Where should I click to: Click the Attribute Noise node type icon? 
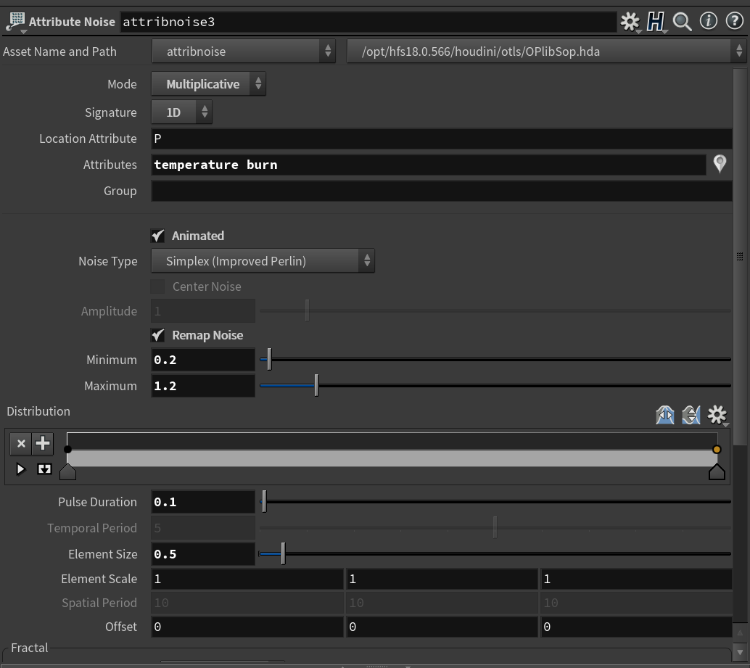(16, 22)
